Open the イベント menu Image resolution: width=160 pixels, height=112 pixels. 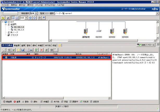point(39,5)
